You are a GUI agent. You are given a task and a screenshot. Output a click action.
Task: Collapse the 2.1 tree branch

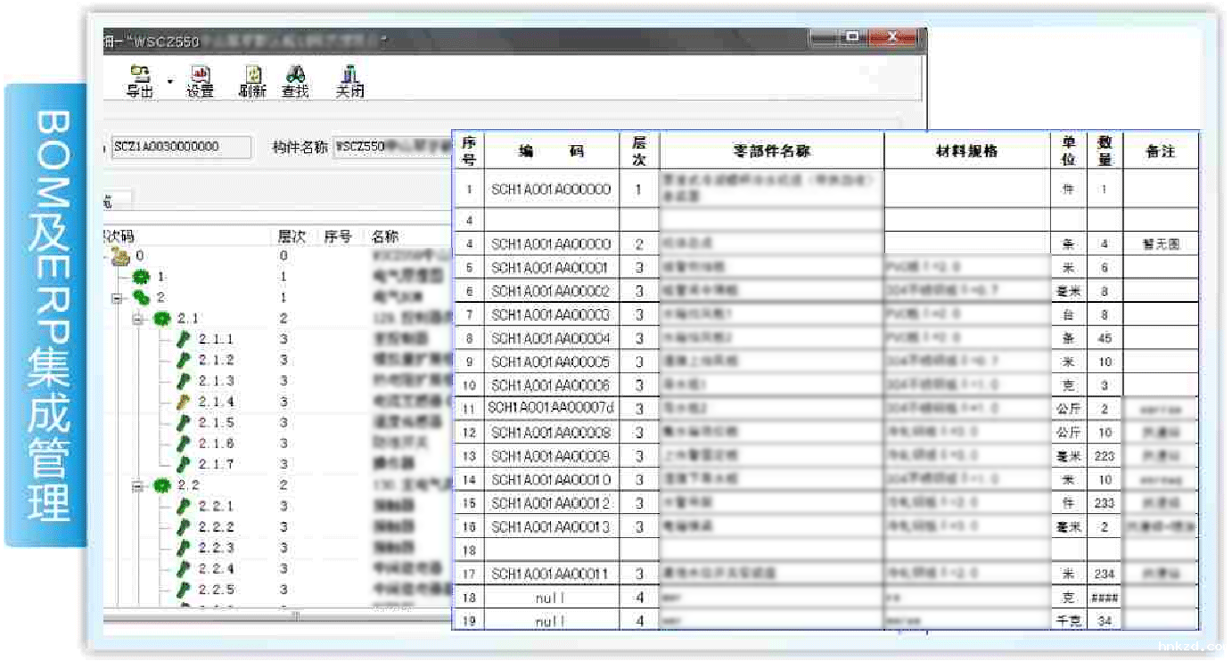[138, 318]
